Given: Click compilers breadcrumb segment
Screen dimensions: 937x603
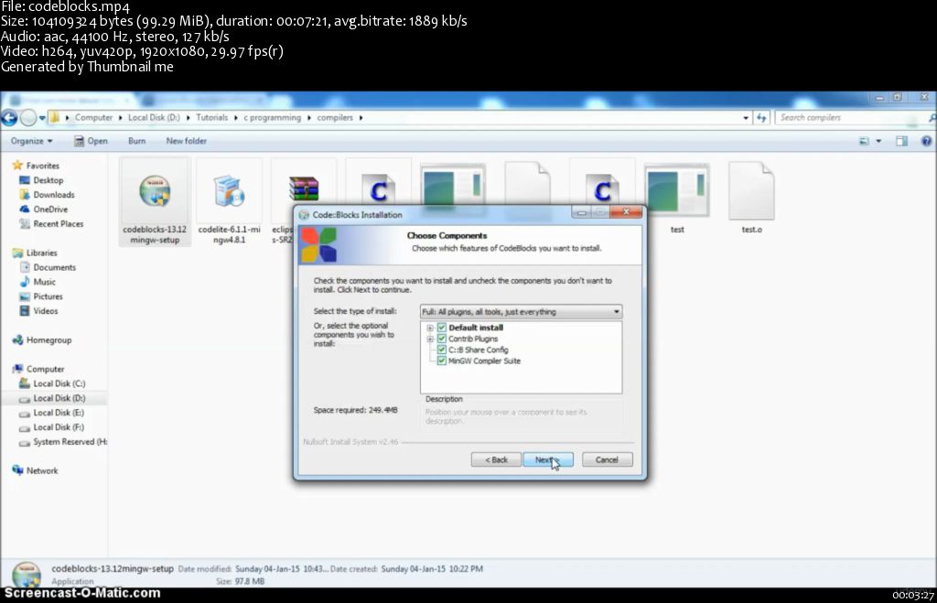Looking at the screenshot, I should (335, 118).
